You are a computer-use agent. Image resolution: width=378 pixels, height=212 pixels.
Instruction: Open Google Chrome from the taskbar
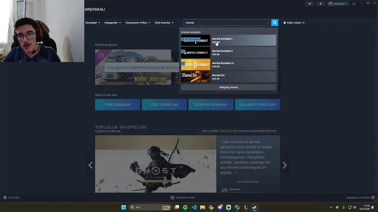(x=211, y=207)
